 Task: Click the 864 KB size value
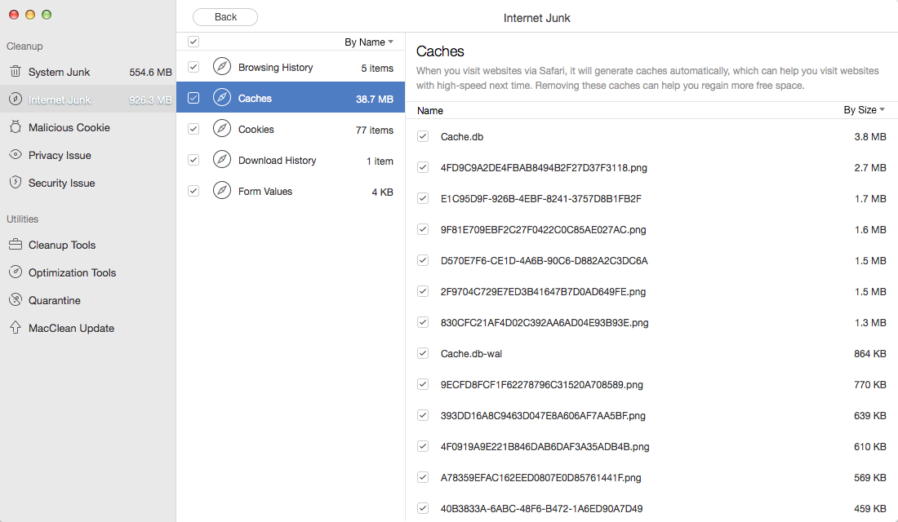pos(870,354)
